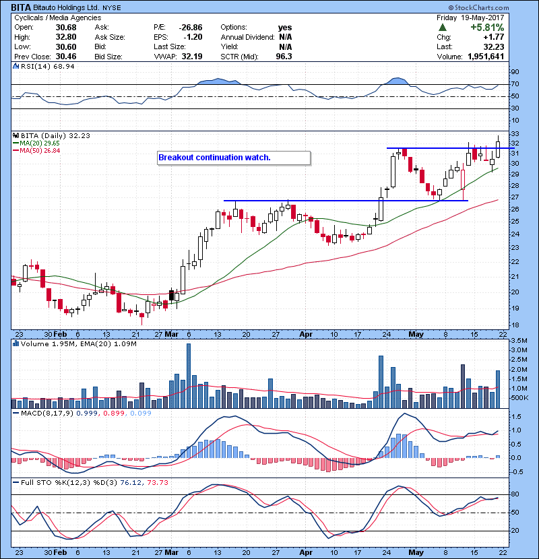Click the NYSE exchange label
539x559 pixels.
point(112,8)
